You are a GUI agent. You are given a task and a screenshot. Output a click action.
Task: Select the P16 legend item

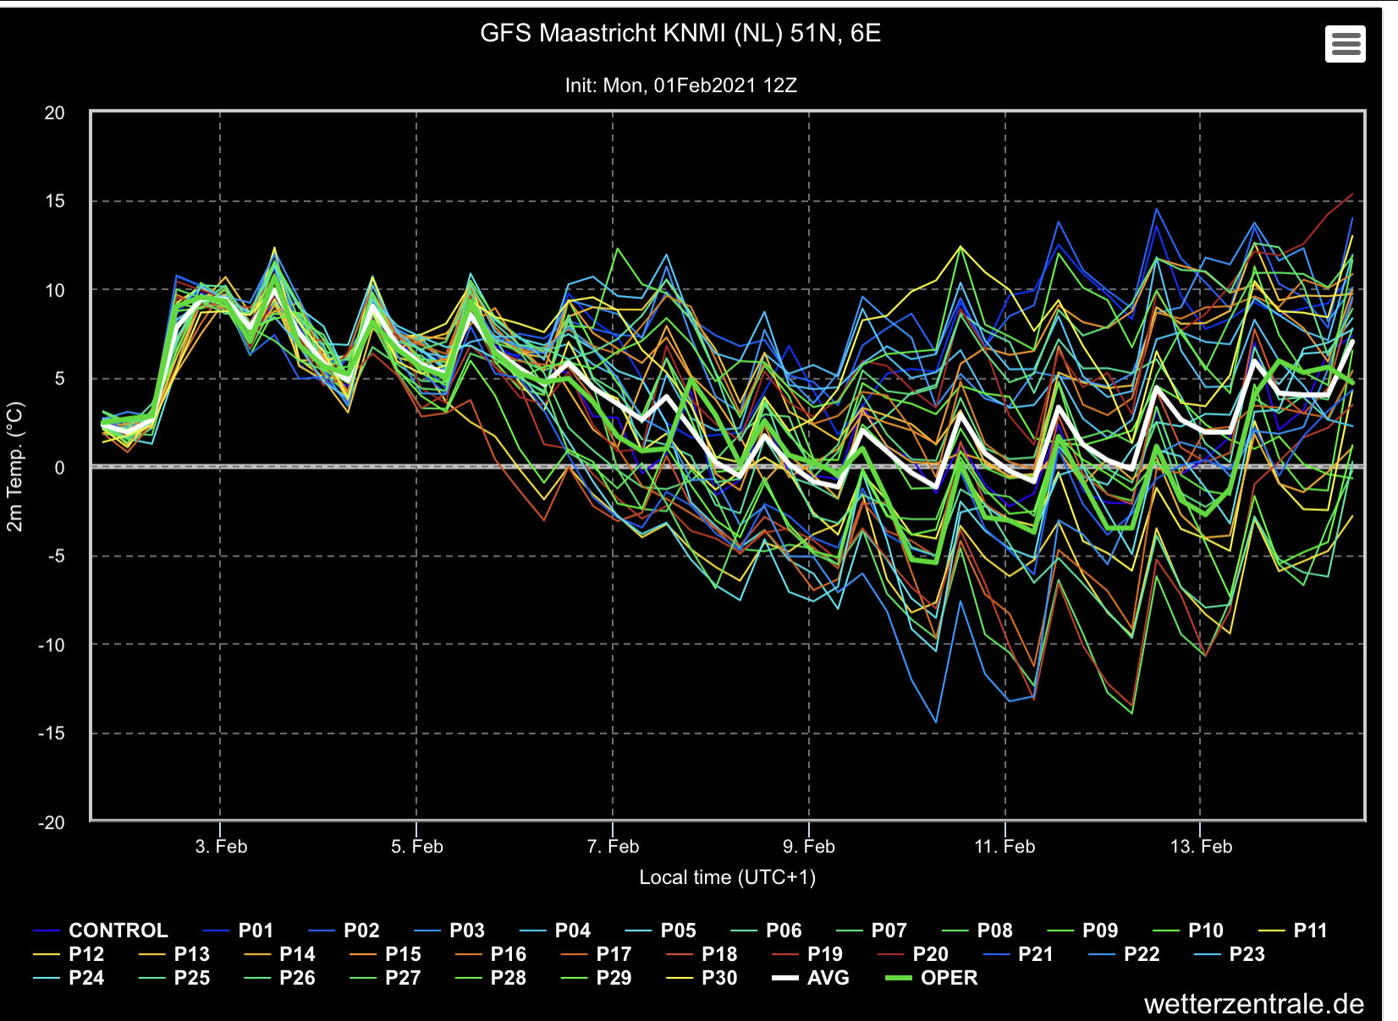pos(491,954)
